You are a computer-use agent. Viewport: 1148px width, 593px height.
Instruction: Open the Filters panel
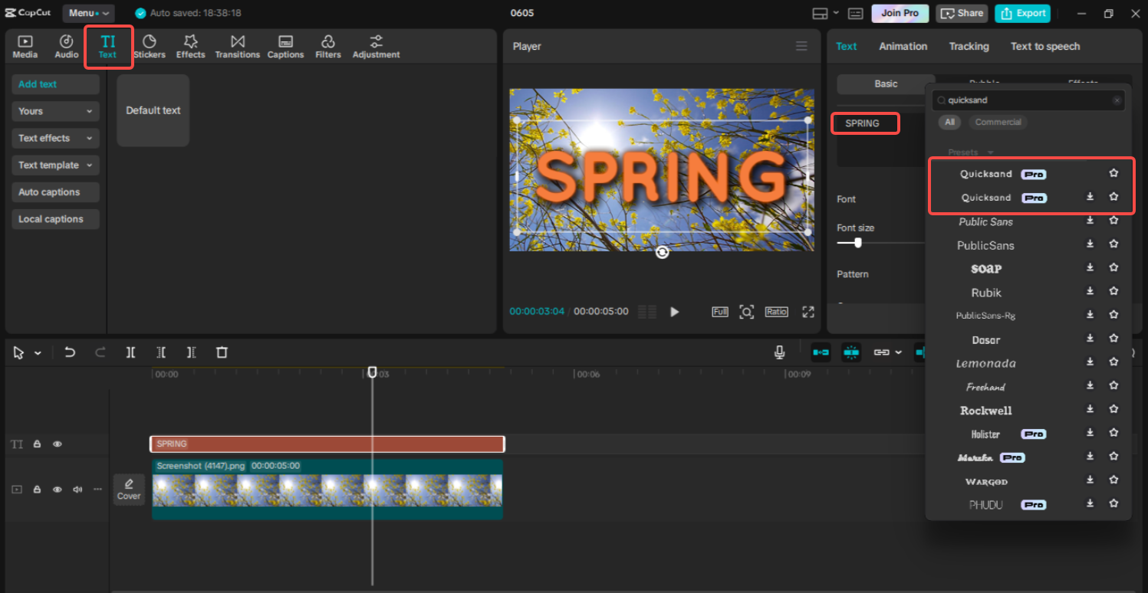(327, 47)
